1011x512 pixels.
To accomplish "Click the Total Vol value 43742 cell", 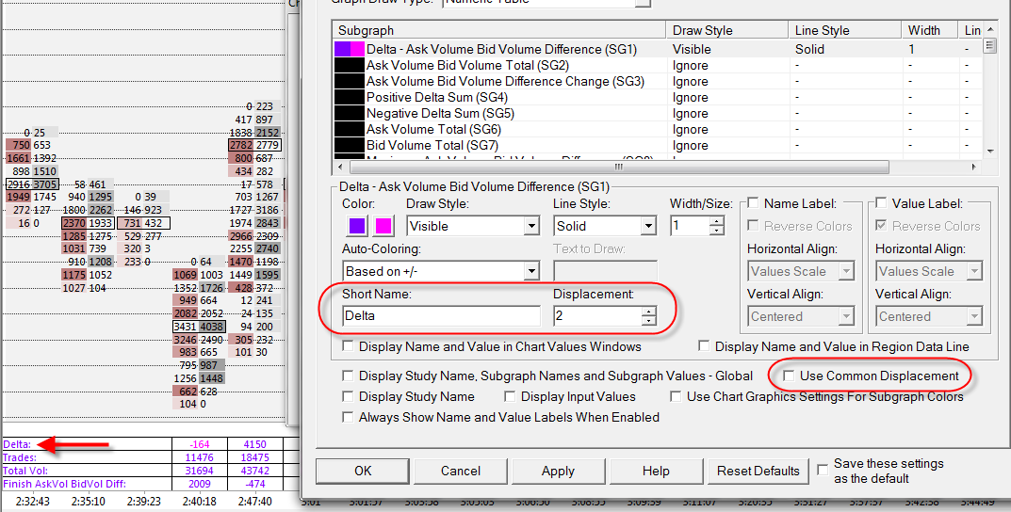I will 254,471.
